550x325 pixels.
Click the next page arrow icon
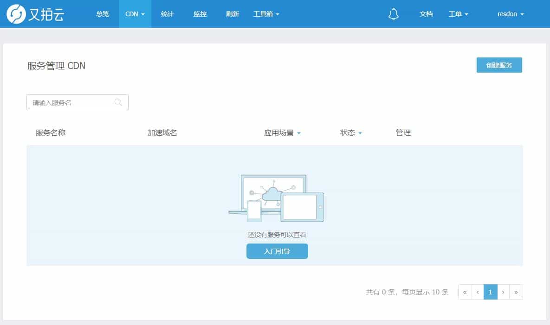pos(503,292)
